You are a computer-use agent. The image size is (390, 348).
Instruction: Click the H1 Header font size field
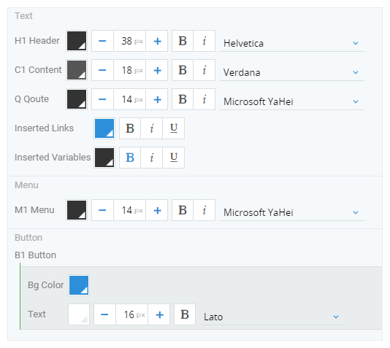coord(130,41)
